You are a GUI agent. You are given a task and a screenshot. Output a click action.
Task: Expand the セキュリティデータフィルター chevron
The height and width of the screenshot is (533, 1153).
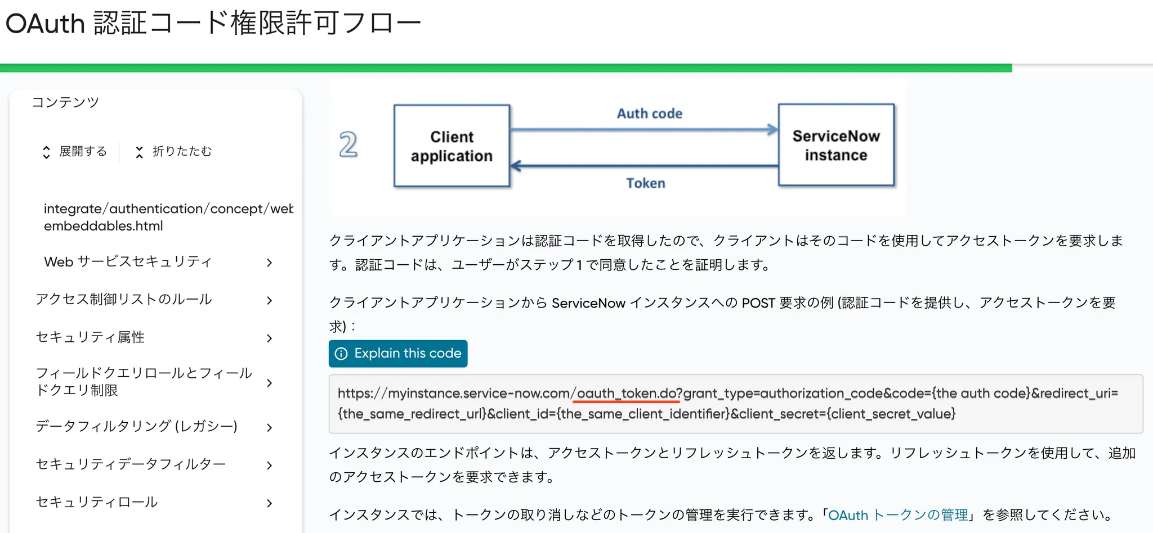270,465
